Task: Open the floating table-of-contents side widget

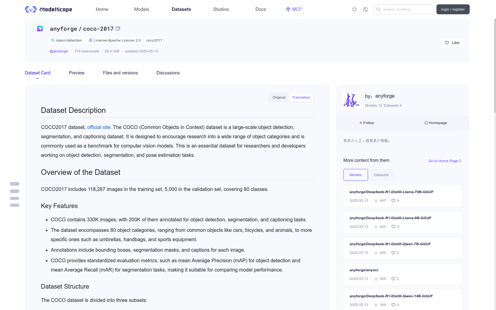Action: point(15,194)
